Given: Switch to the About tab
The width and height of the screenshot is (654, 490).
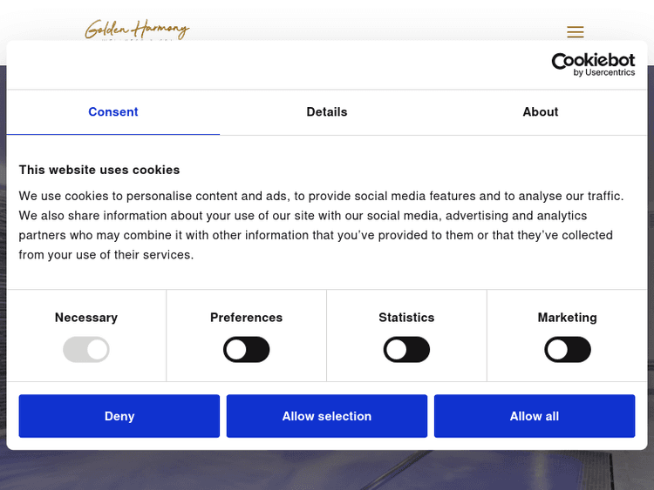Looking at the screenshot, I should pyautogui.click(x=540, y=112).
